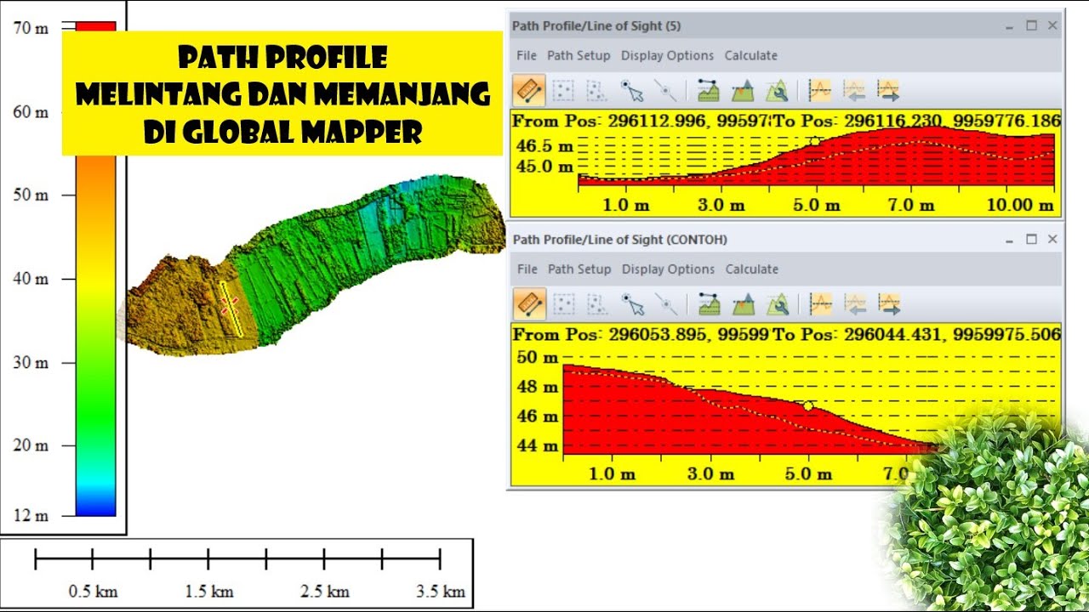Choose the pick-vertex pointer tool in the (5) window
The image size is (1089, 612).
pos(632,91)
